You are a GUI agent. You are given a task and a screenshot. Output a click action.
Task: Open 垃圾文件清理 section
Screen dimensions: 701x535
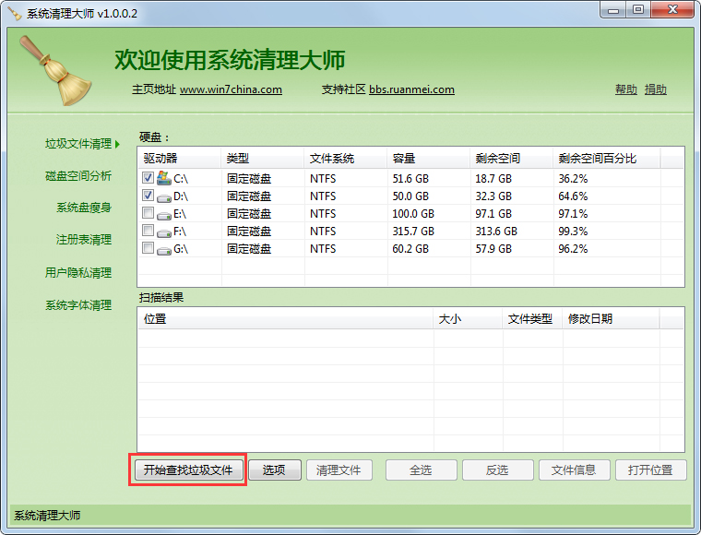point(78,144)
